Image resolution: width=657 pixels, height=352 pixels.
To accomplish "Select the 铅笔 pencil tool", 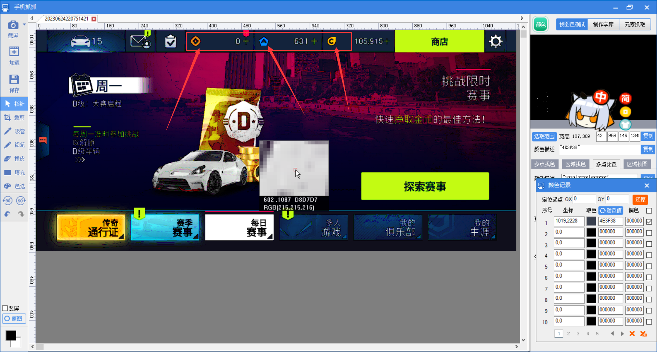I will coord(14,145).
